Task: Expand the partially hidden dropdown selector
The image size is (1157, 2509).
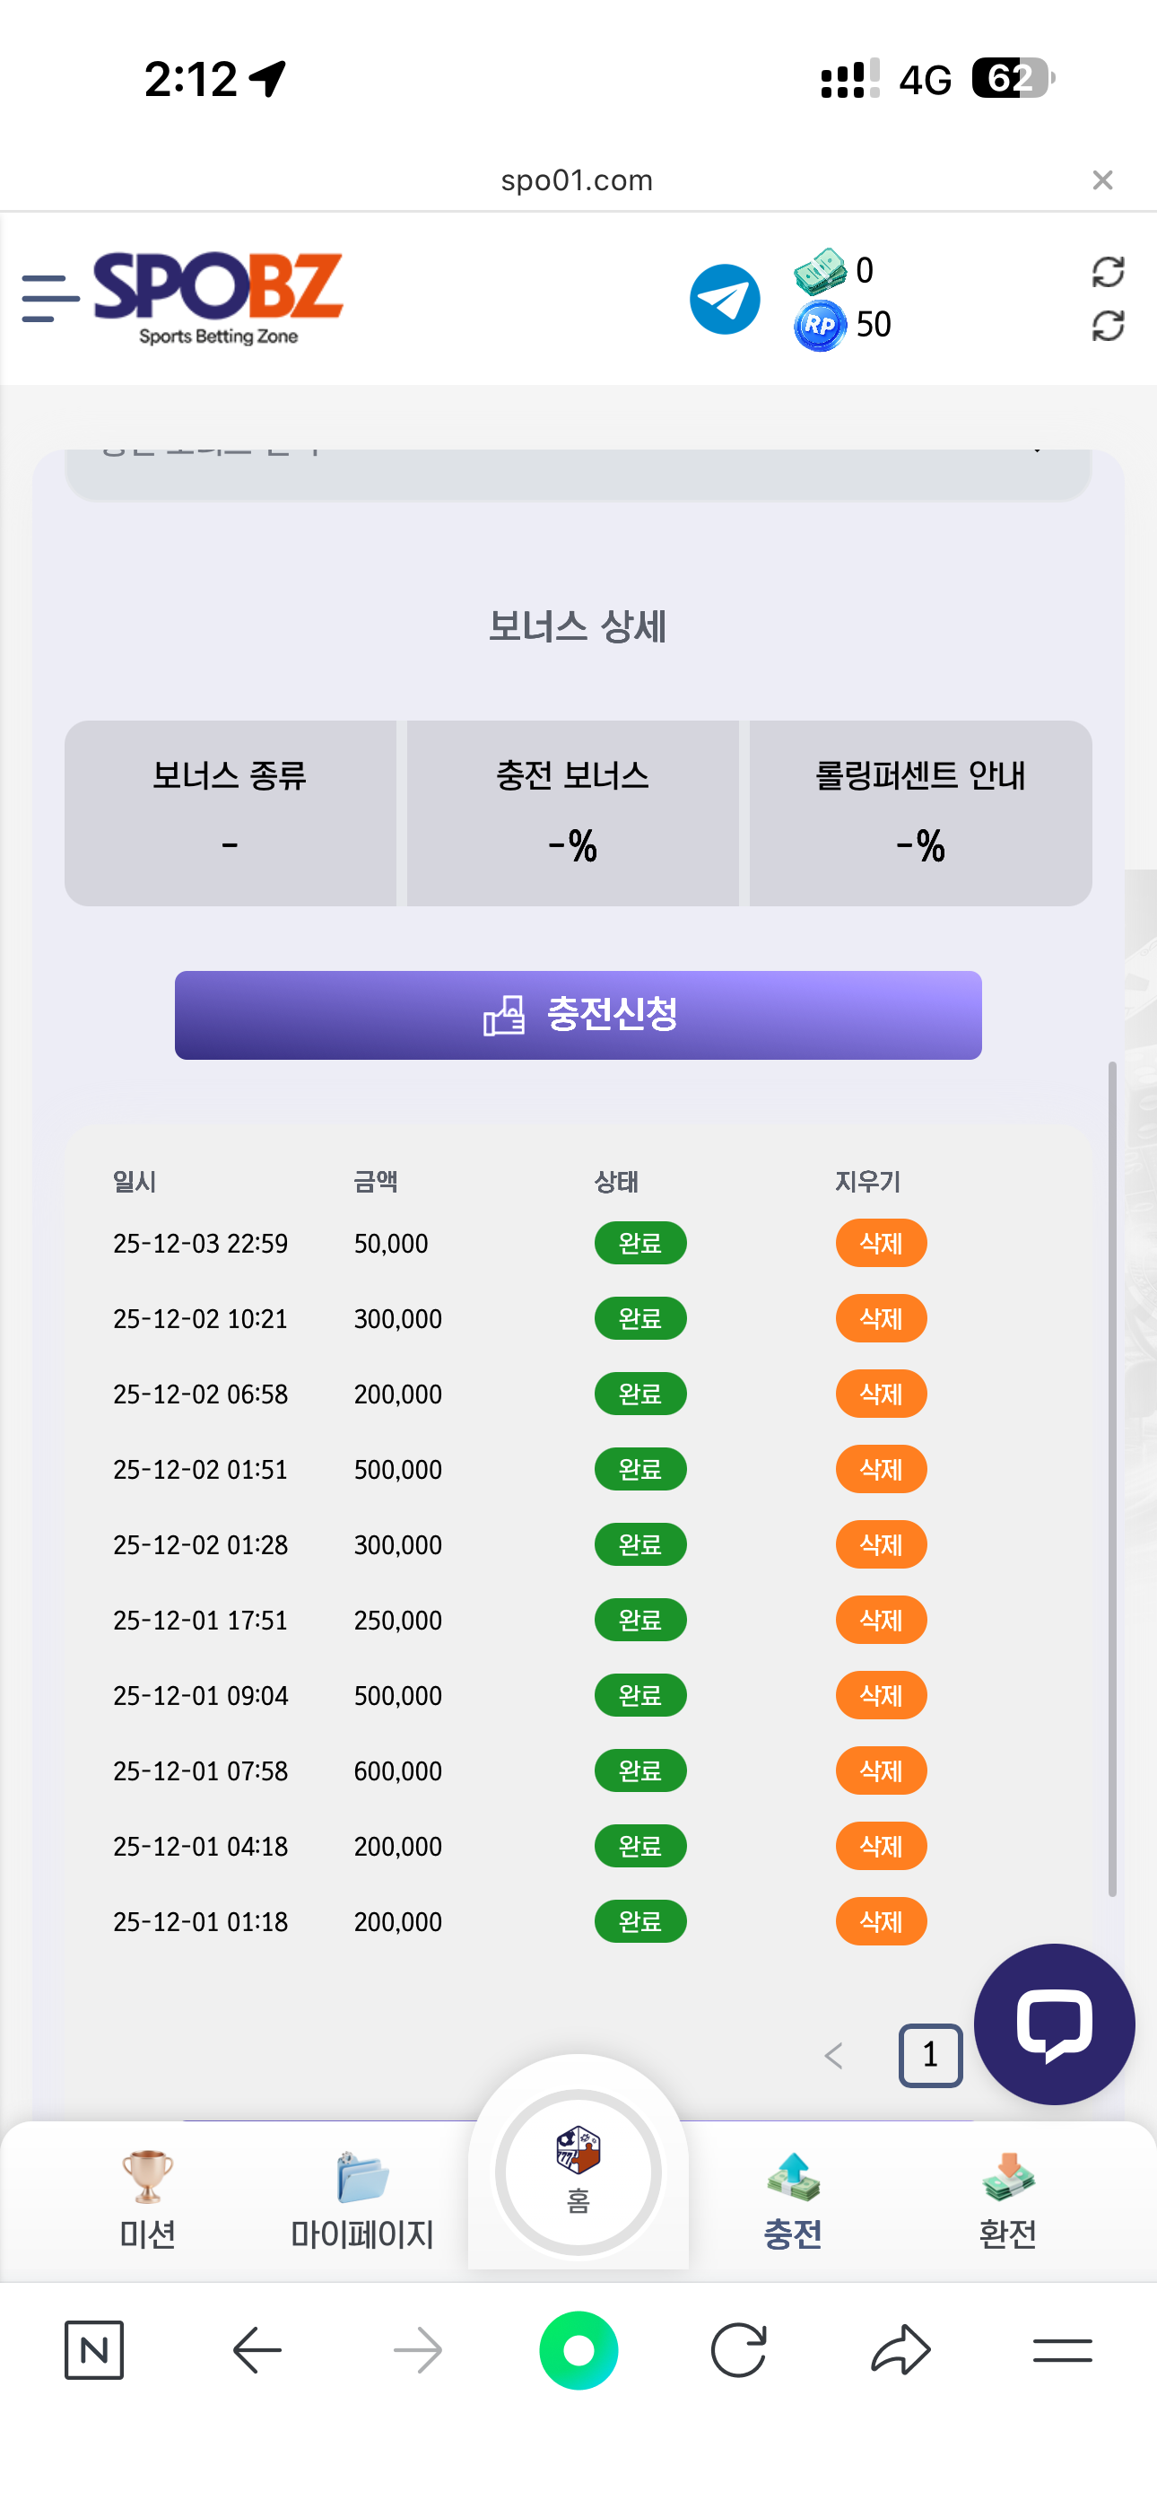Action: point(578,472)
